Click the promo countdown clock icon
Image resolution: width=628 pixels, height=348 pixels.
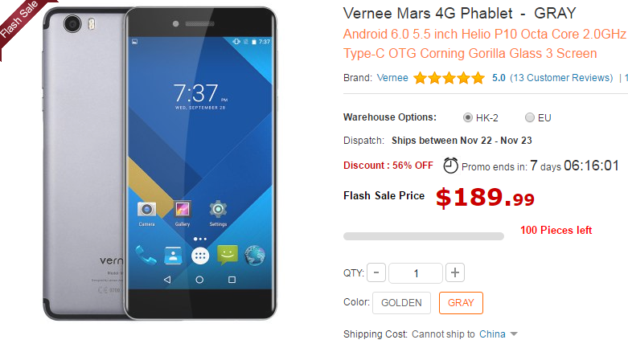[450, 166]
